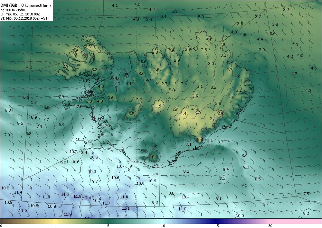Screen dimensions: 322x228
Task: Click the 7.6 value on Snæfellsnes peninsula
Action: 80,107
